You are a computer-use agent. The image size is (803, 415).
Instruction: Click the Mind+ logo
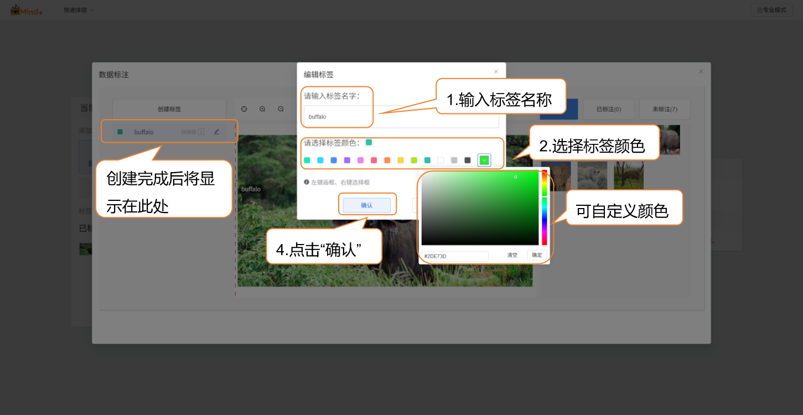(x=23, y=10)
